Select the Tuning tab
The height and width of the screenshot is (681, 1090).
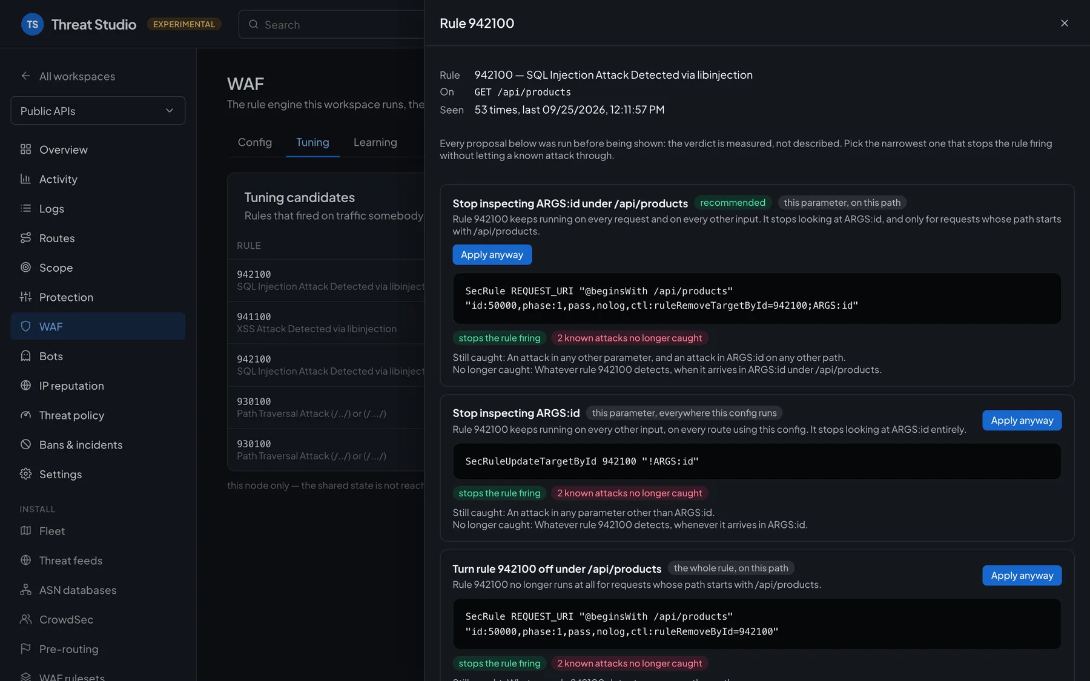(312, 142)
